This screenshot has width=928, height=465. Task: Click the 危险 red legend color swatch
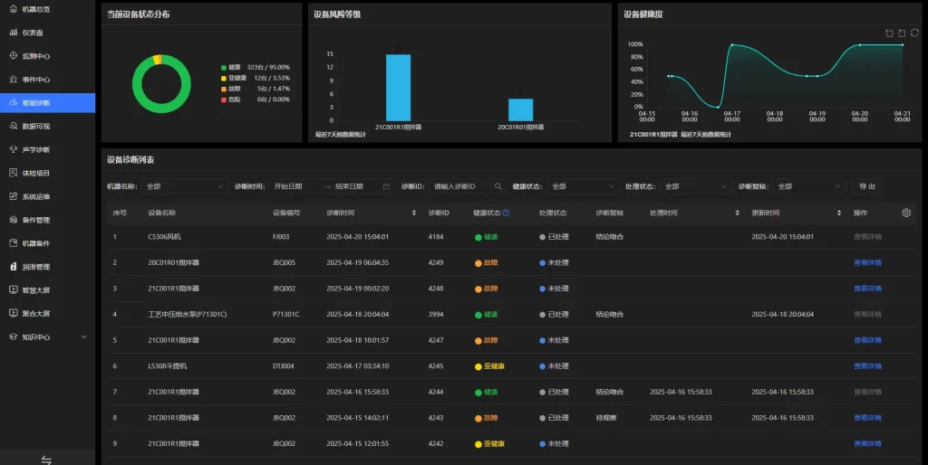tap(223, 100)
